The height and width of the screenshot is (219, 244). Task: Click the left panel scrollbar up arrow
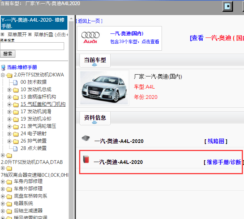tap(71, 19)
